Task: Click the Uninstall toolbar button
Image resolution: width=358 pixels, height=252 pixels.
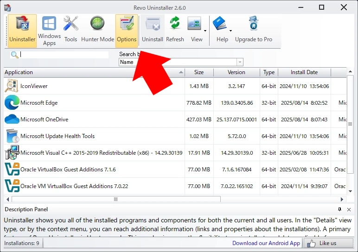Action: click(x=153, y=31)
